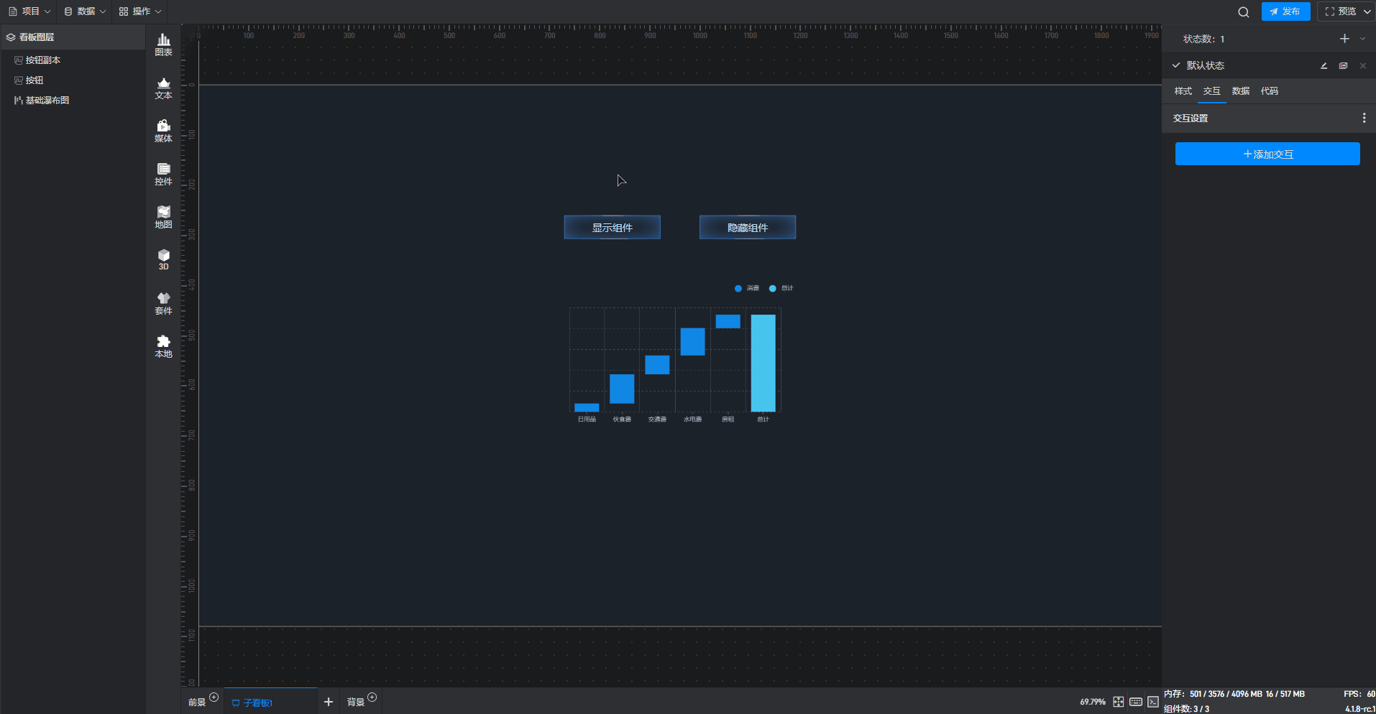This screenshot has width=1376, height=714.
Task: Click the 水电费 bar in the waterfall chart
Action: (x=692, y=342)
